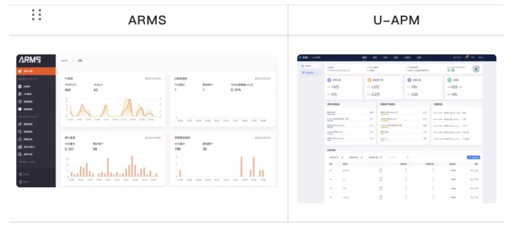Click the purple circle icon in third U-APM card
This screenshot has height=233, width=512.
click(409, 80)
